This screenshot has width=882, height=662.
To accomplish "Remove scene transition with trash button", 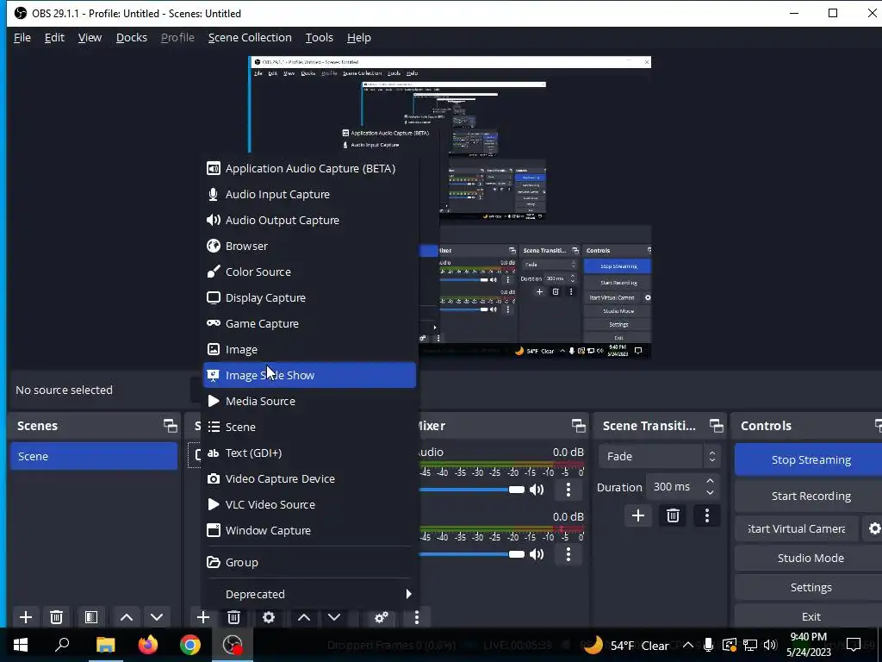I will coord(673,515).
